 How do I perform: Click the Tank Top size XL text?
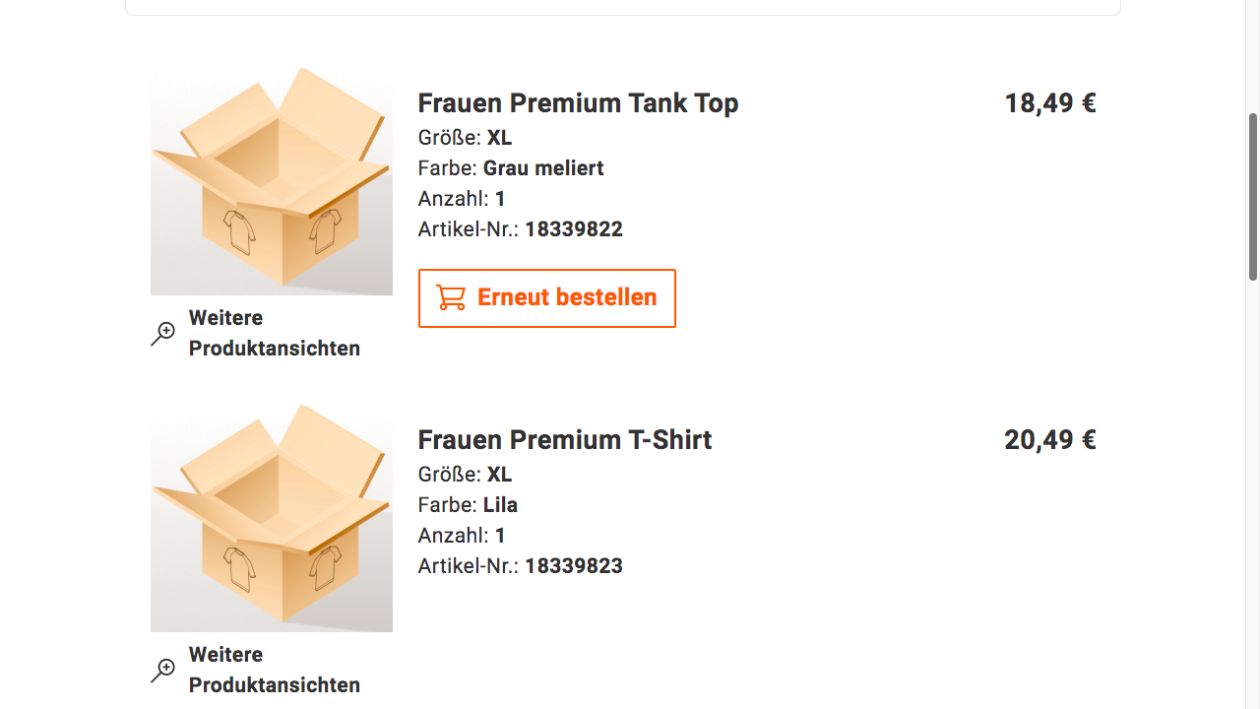point(499,138)
